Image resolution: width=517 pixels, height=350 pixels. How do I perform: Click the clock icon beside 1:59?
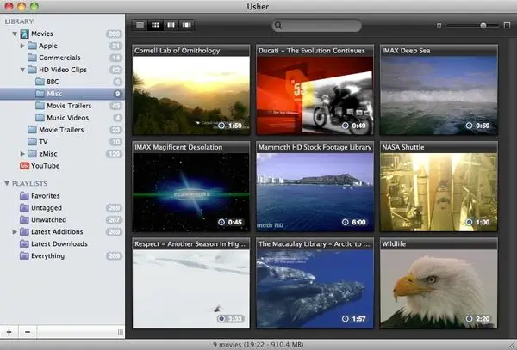coord(221,126)
